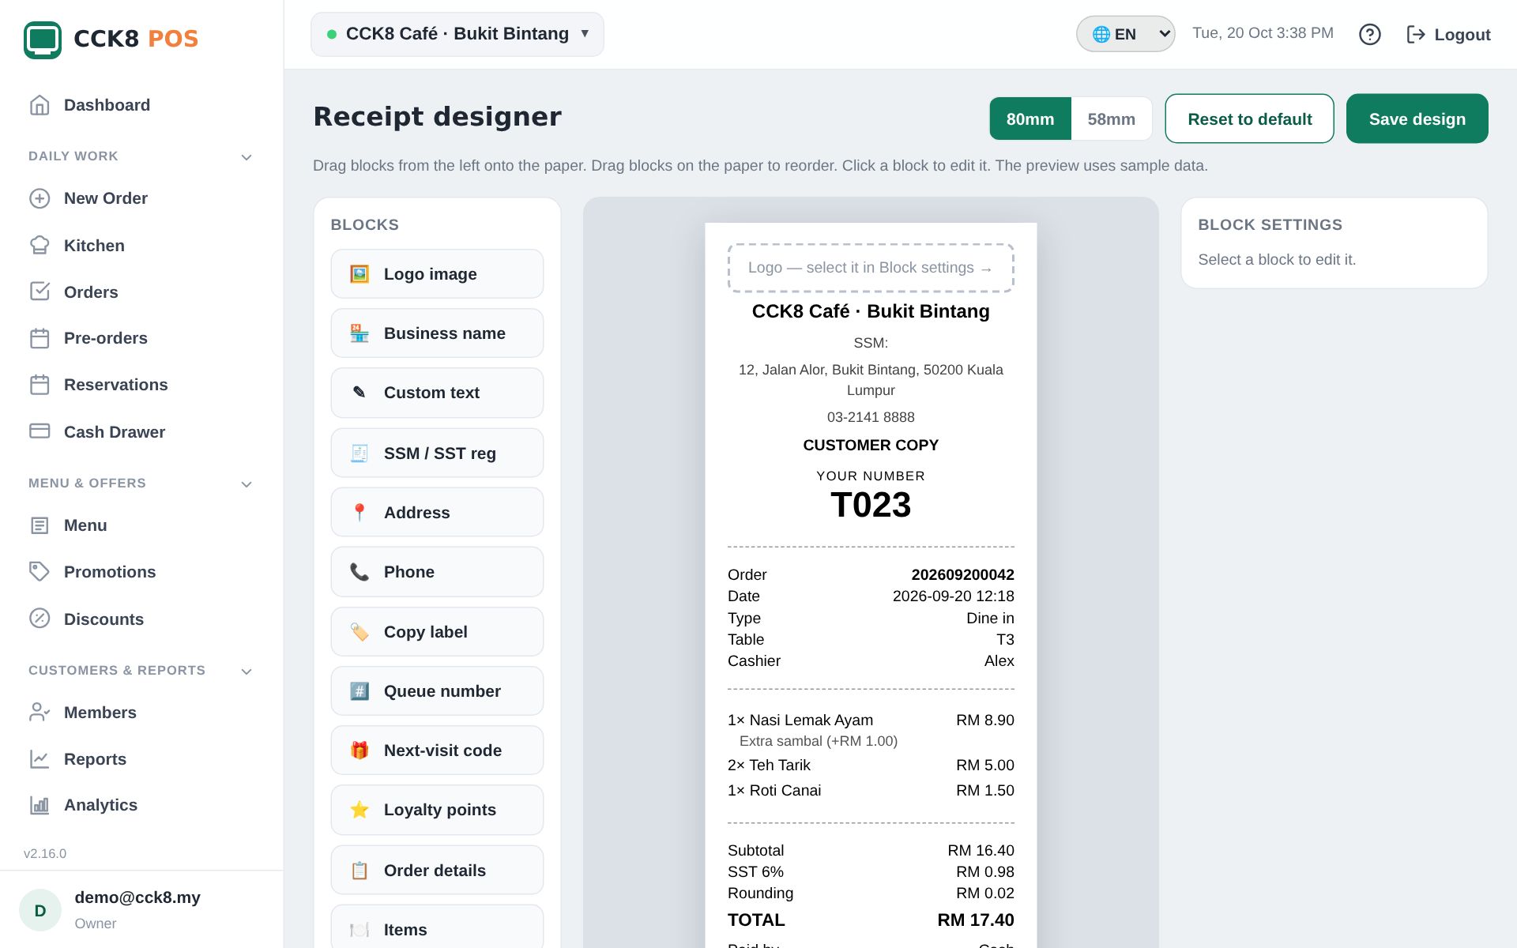Open Dashboard via its home icon
Screen dimensions: 1517x948
[x=40, y=105]
